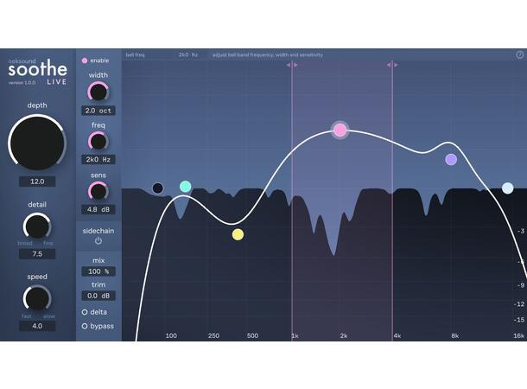
Task: Click the width knob
Action: tap(98, 92)
